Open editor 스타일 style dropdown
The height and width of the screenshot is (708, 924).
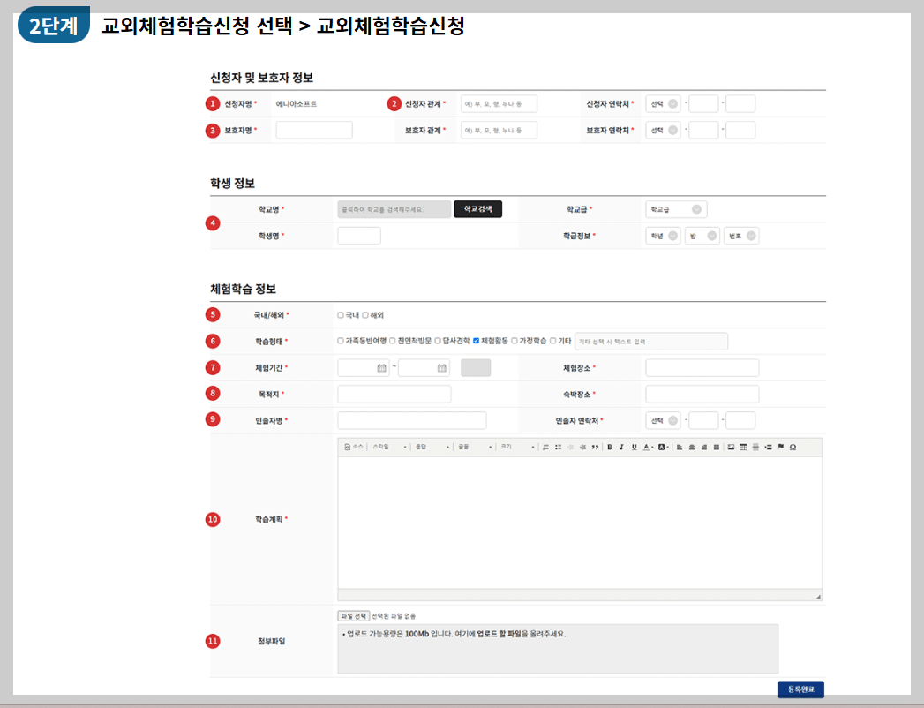pyautogui.click(x=389, y=447)
